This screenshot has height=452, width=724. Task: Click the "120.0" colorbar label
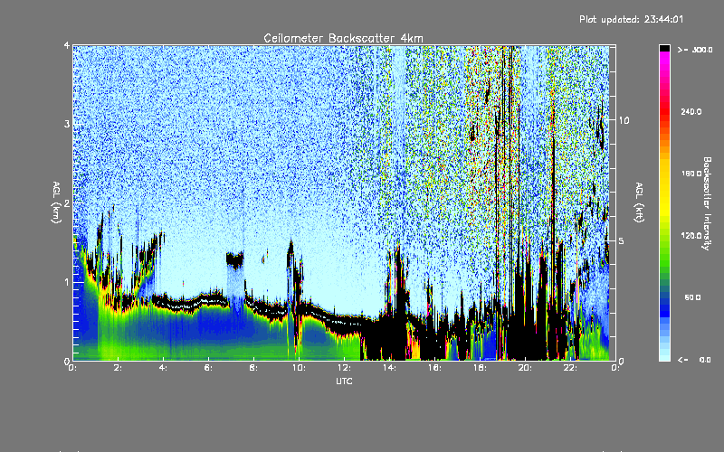coord(691,236)
